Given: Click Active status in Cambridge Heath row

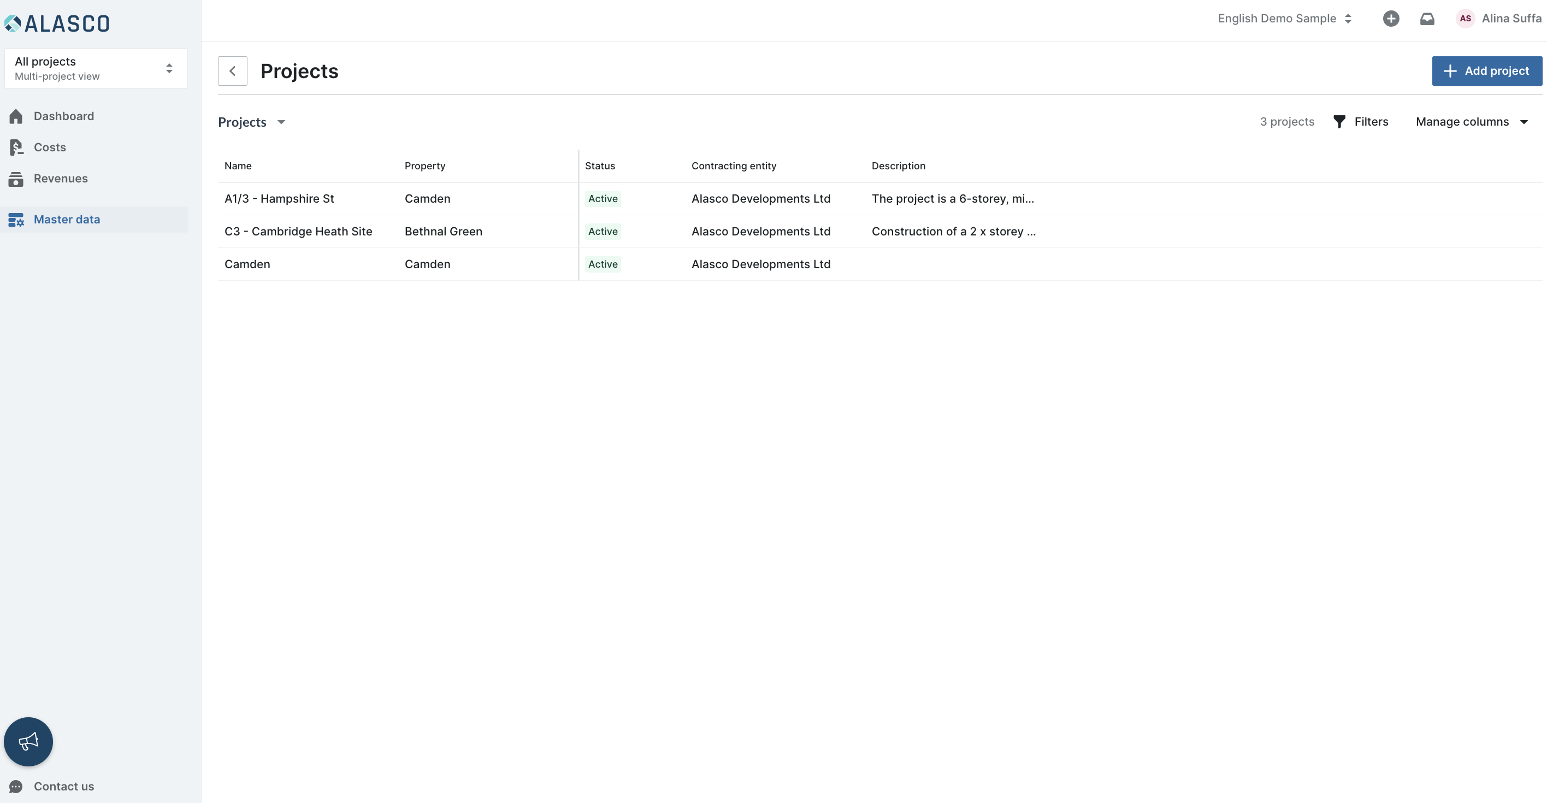Looking at the screenshot, I should click(603, 231).
